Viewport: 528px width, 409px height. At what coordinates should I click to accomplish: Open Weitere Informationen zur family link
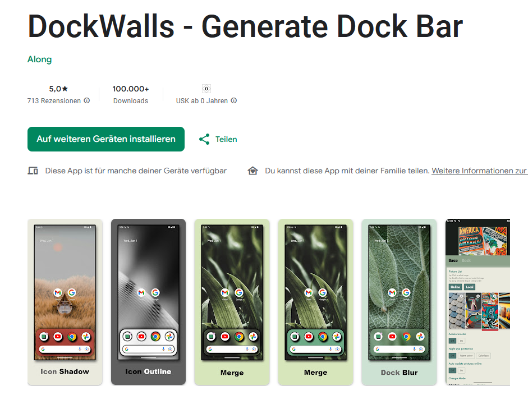pyautogui.click(x=480, y=171)
